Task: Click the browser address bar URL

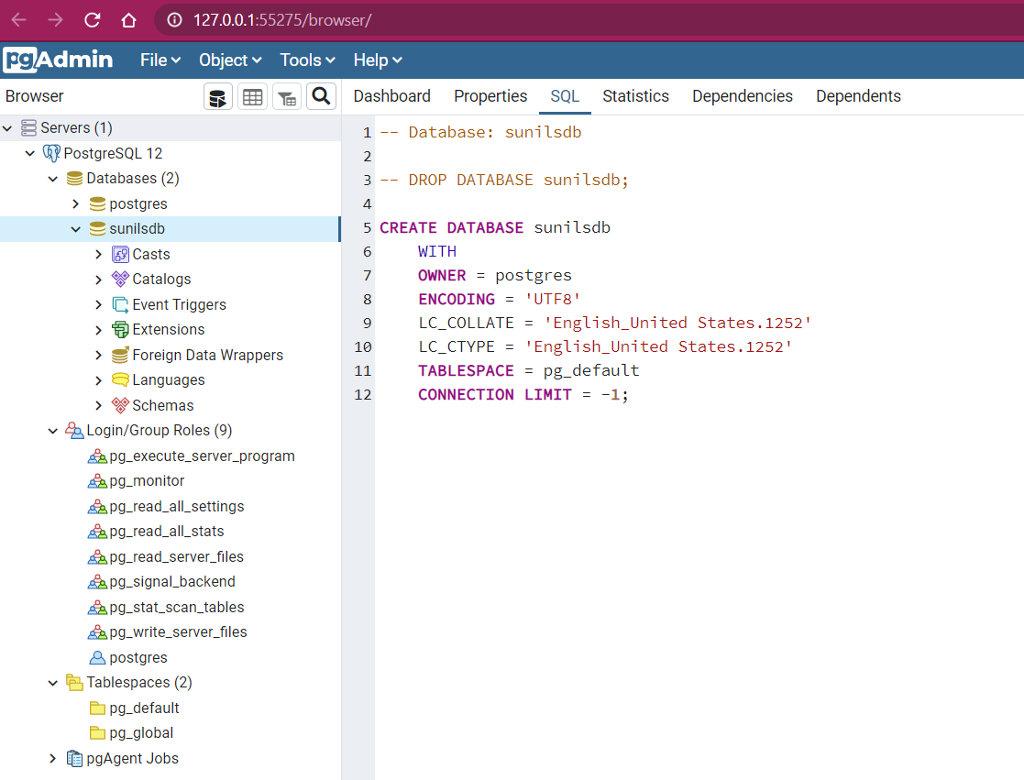Action: point(282,20)
